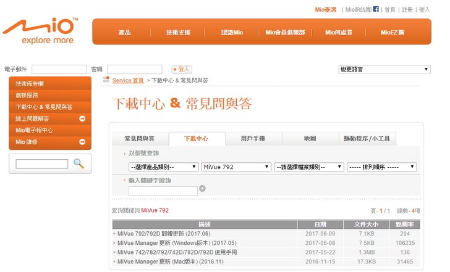Screen dimensions: 450x272
Task: Click the 登入 login button
Action: point(183,70)
